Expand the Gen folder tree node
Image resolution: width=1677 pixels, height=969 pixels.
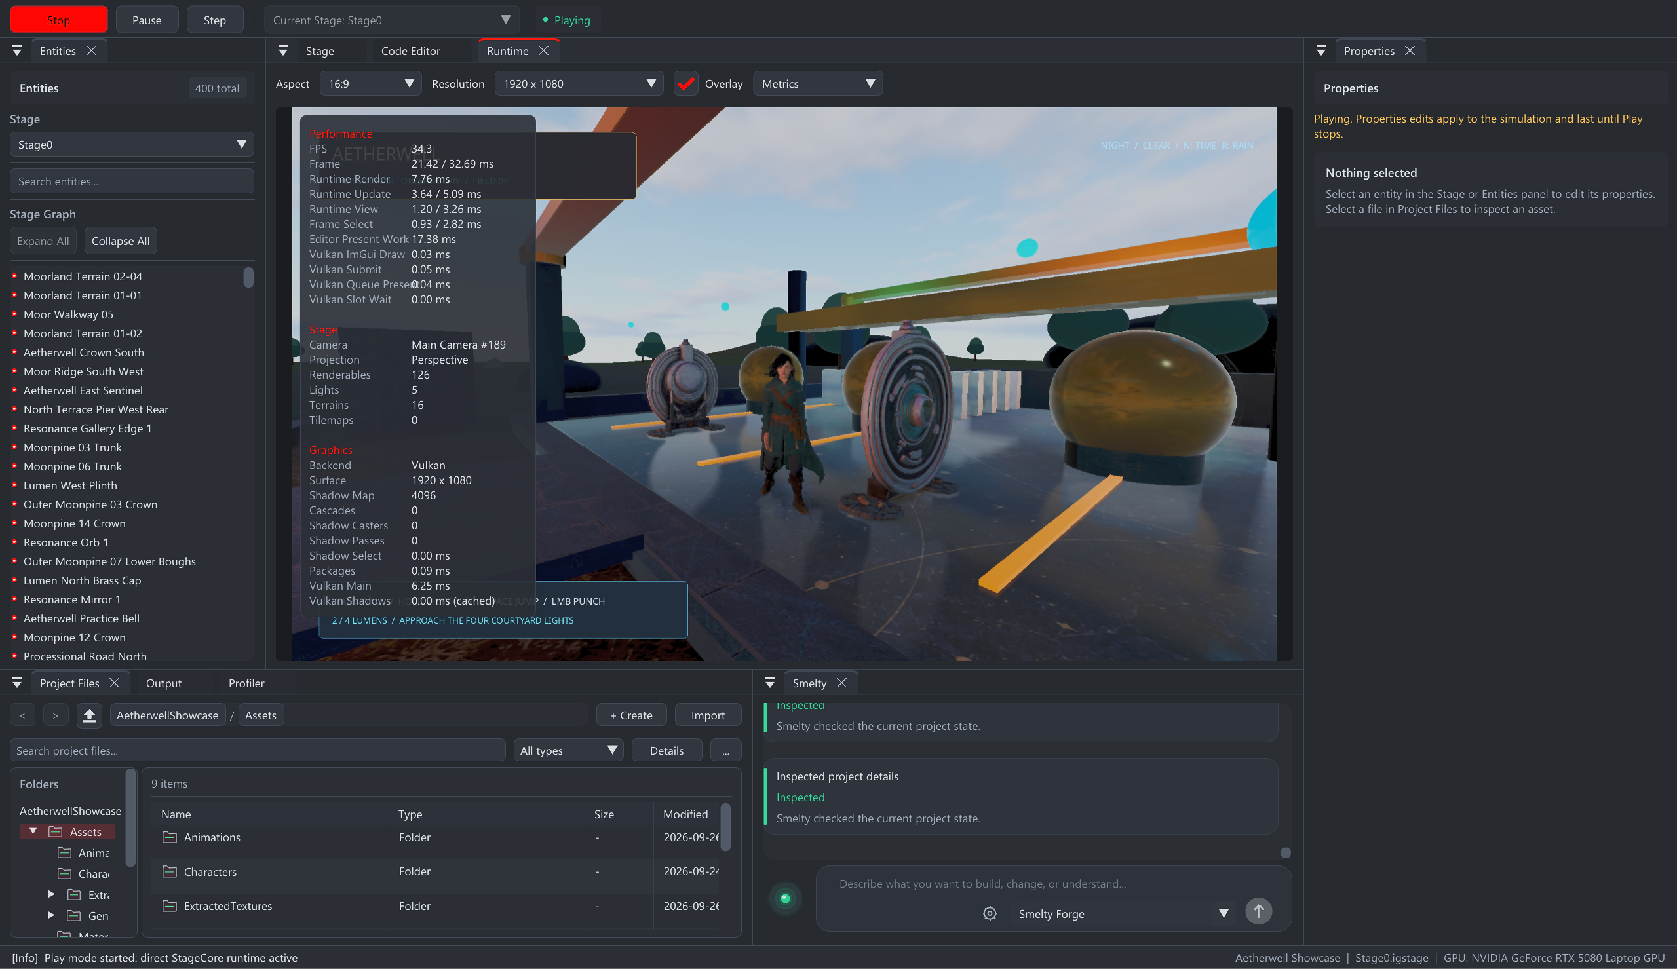click(x=51, y=915)
